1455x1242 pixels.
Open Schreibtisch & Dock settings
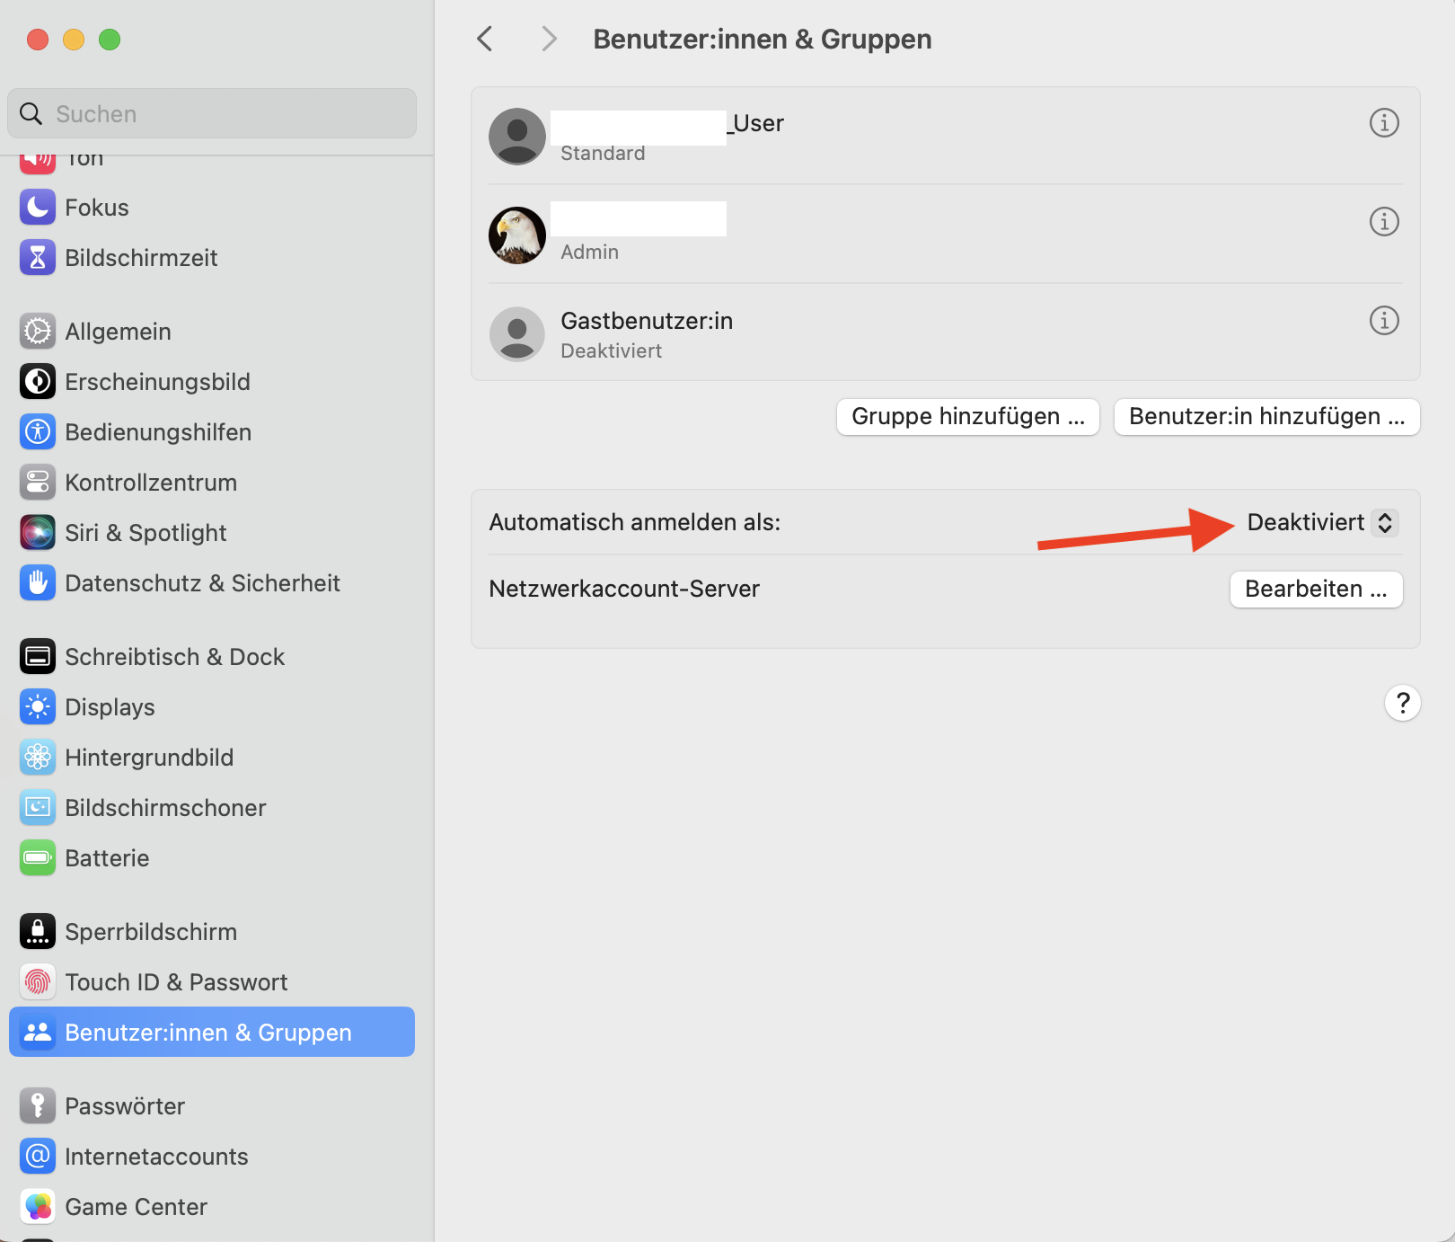(212, 657)
